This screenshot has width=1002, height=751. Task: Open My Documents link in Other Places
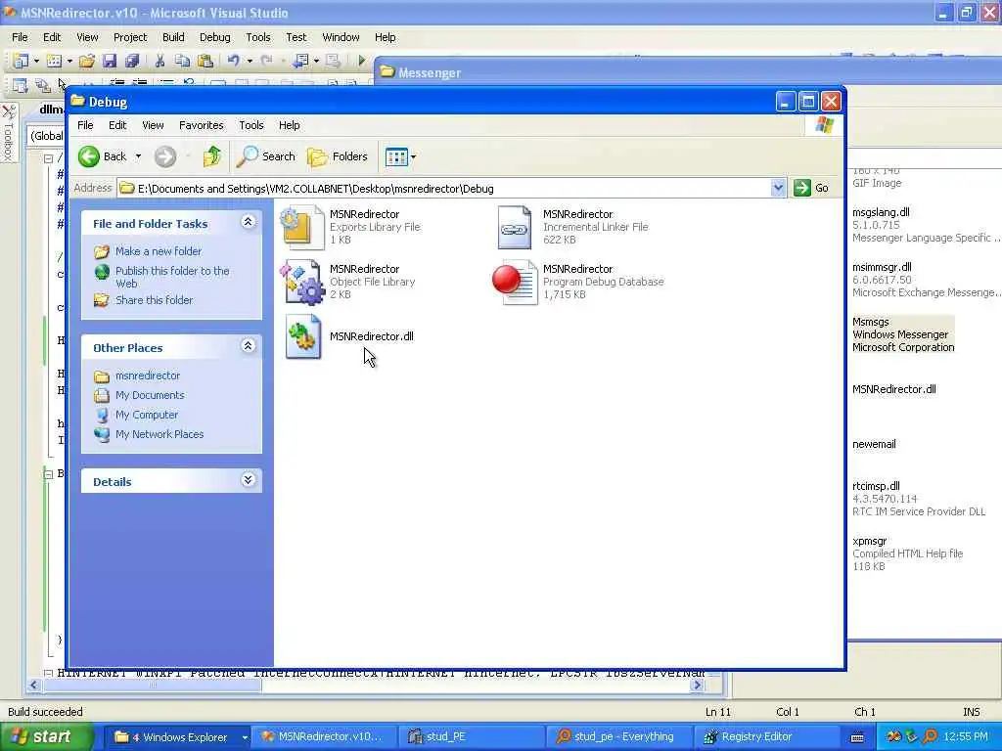[150, 395]
